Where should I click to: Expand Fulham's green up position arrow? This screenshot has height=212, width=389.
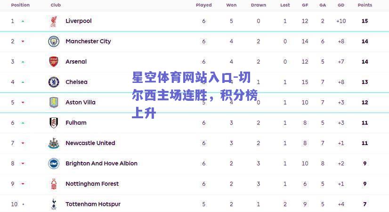tap(23, 123)
